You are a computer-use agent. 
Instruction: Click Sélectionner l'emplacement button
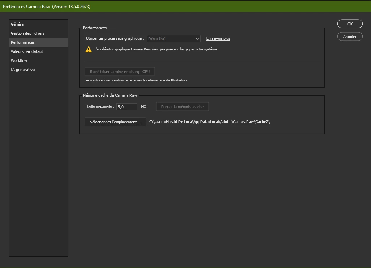115,122
